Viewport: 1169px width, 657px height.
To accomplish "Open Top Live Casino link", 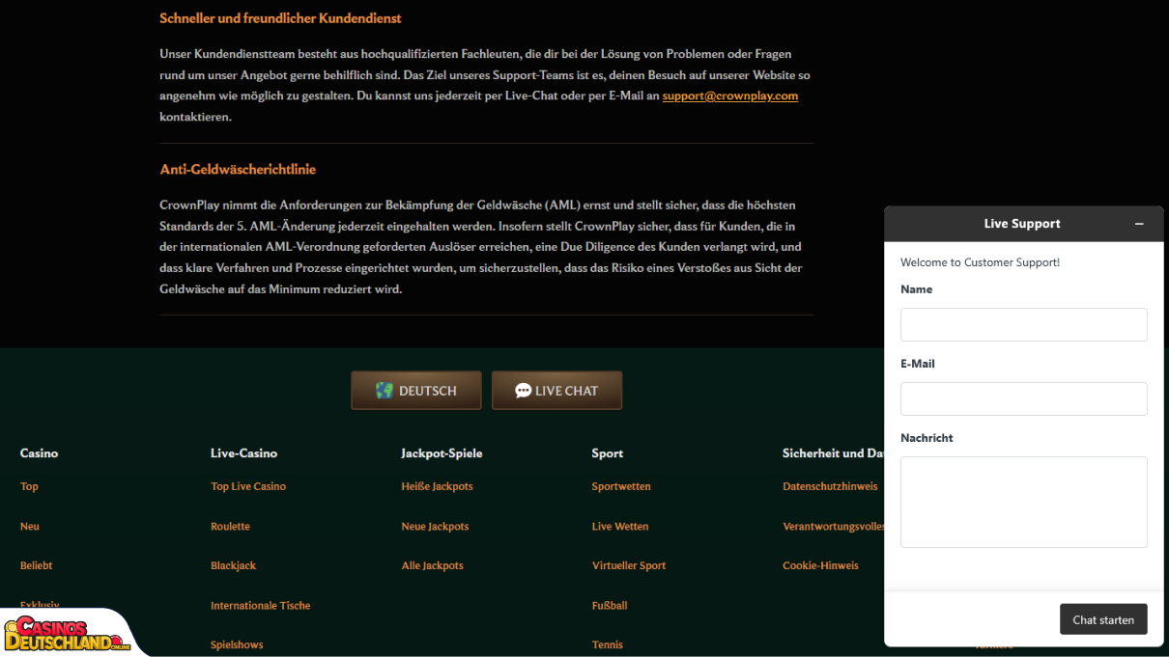I will (x=248, y=486).
